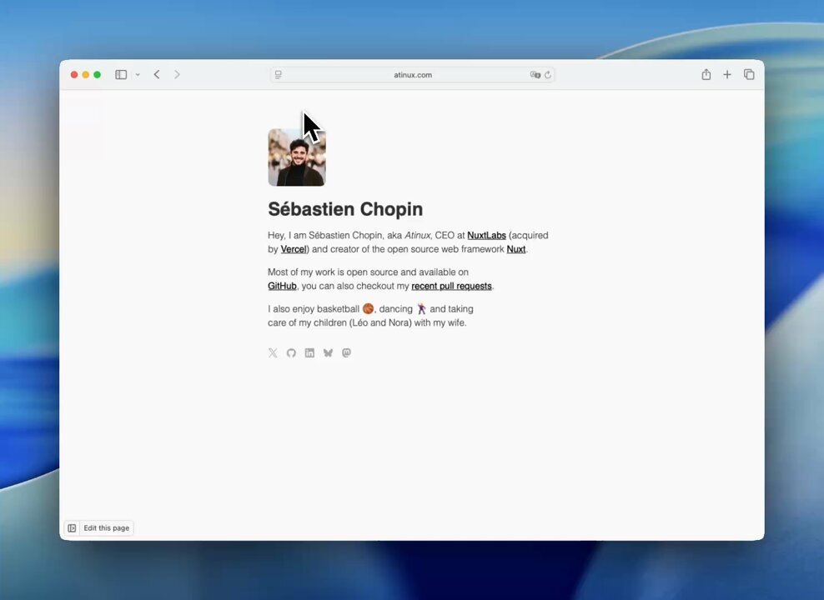Image resolution: width=824 pixels, height=600 pixels.
Task: Visit the Bluesky butterfly icon
Action: 328,353
